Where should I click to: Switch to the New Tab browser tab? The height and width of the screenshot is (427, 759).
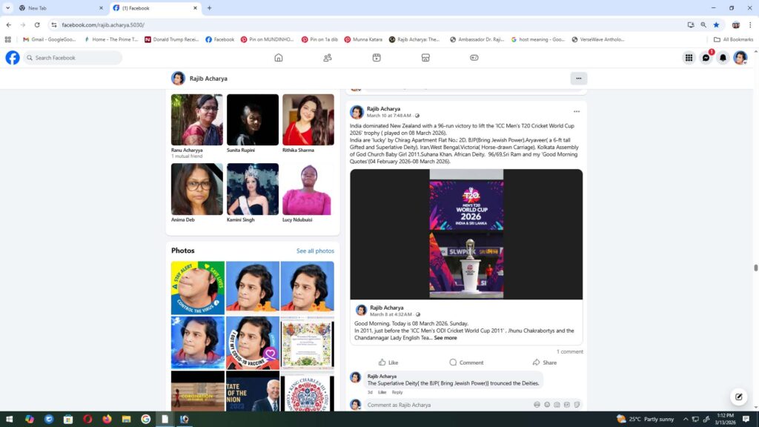pyautogui.click(x=59, y=8)
